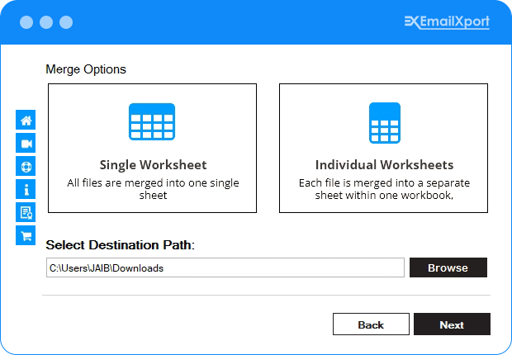Open the video tutorial camera icon
This screenshot has width=512, height=355.
26,143
